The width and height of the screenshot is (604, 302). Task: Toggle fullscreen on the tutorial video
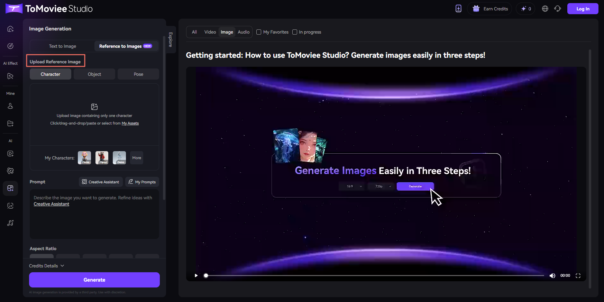578,276
